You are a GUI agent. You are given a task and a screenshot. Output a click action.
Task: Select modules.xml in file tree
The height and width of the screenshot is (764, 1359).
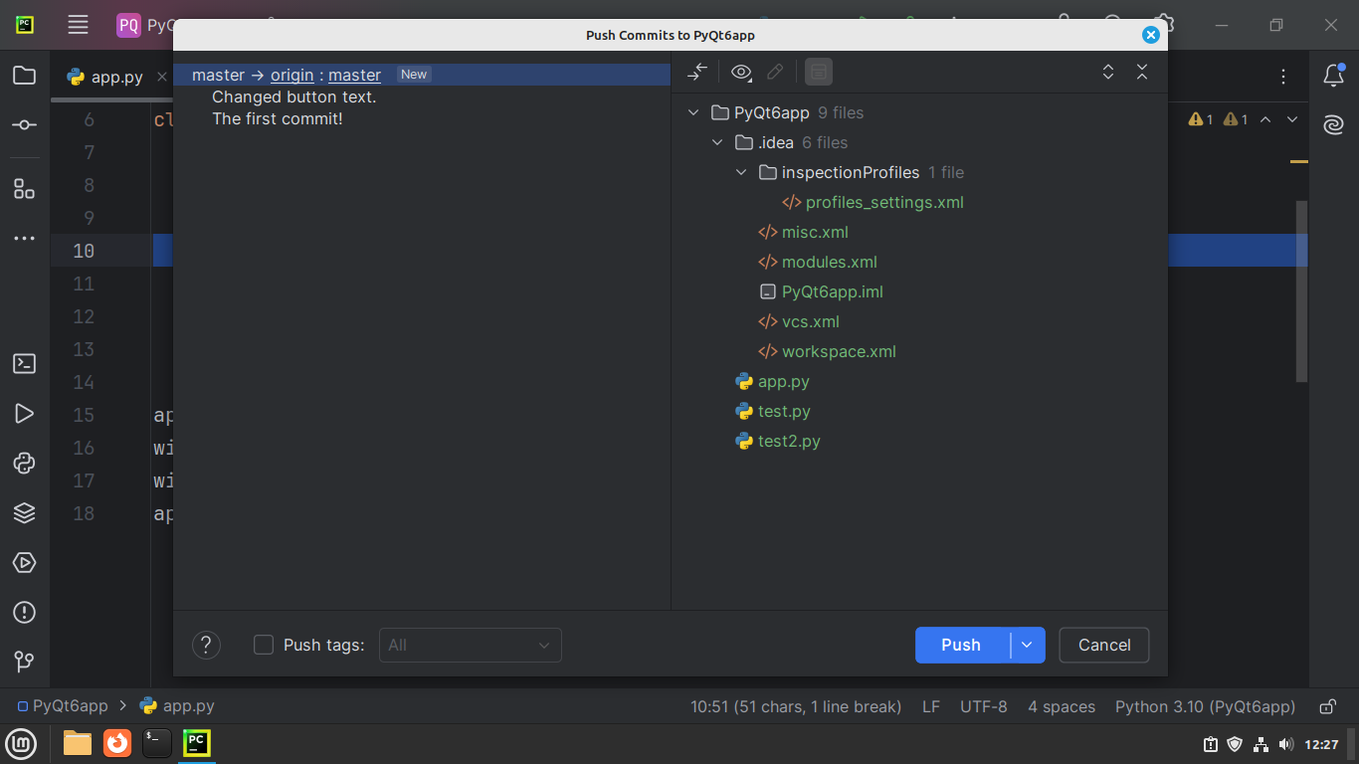pyautogui.click(x=829, y=262)
